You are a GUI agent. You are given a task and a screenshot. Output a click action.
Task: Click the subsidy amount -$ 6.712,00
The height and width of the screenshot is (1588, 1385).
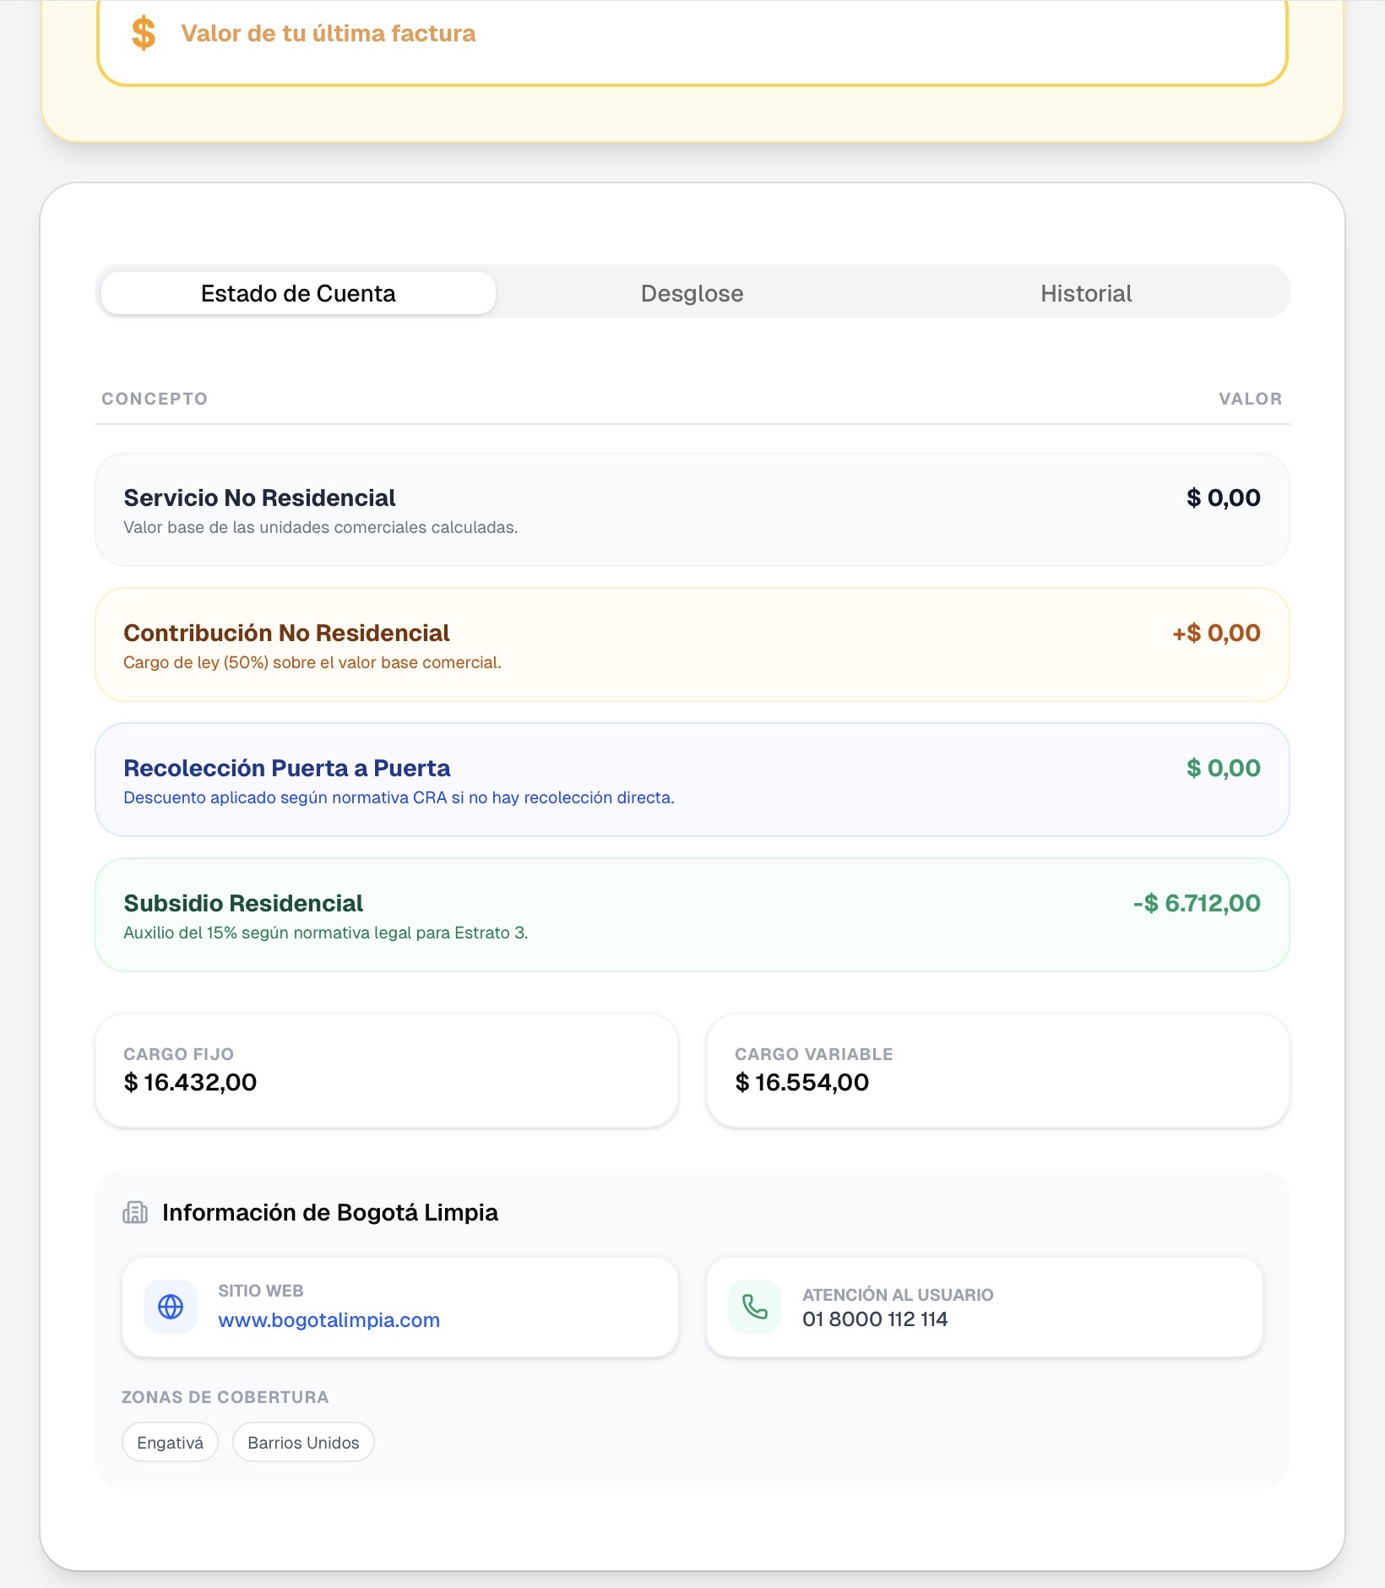(x=1196, y=903)
